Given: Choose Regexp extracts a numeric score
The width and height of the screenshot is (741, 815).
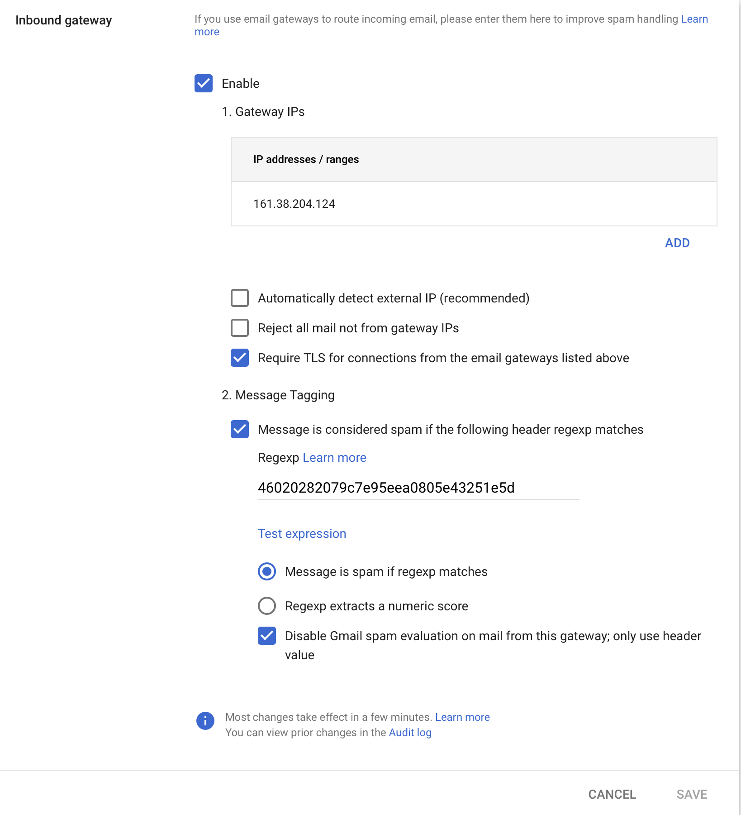Looking at the screenshot, I should pos(267,606).
